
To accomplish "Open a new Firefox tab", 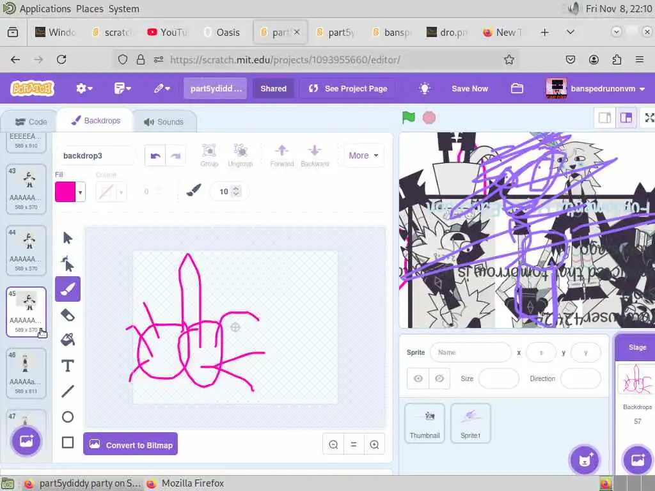I will [545, 32].
